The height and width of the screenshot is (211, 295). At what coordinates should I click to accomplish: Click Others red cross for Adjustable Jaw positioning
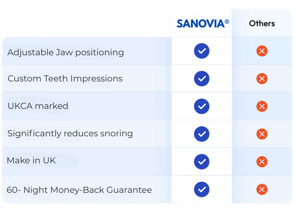[262, 51]
